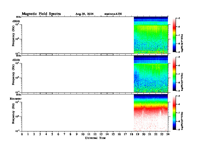Click hour '23' on Universal Time axis
The image size is (200, 154).
click(x=162, y=134)
